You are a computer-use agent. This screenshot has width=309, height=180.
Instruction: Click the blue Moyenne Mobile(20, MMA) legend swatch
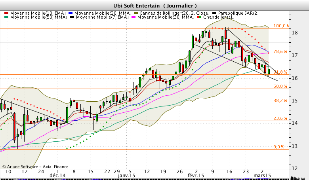pyautogui.click(x=71, y=13)
